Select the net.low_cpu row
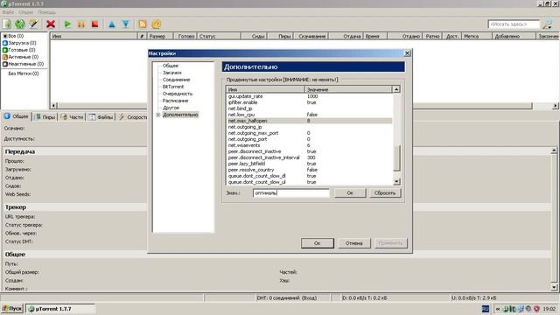560x315 pixels. click(x=309, y=115)
